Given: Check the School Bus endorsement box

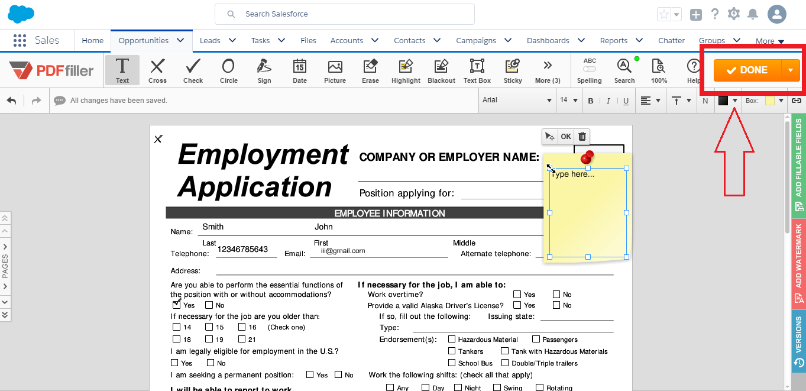Looking at the screenshot, I should pos(452,363).
